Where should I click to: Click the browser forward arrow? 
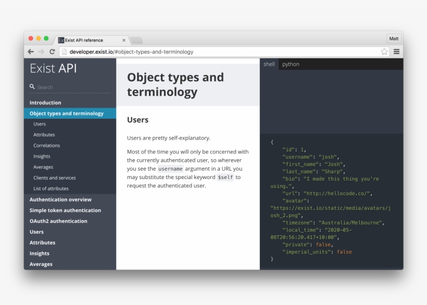click(x=41, y=52)
